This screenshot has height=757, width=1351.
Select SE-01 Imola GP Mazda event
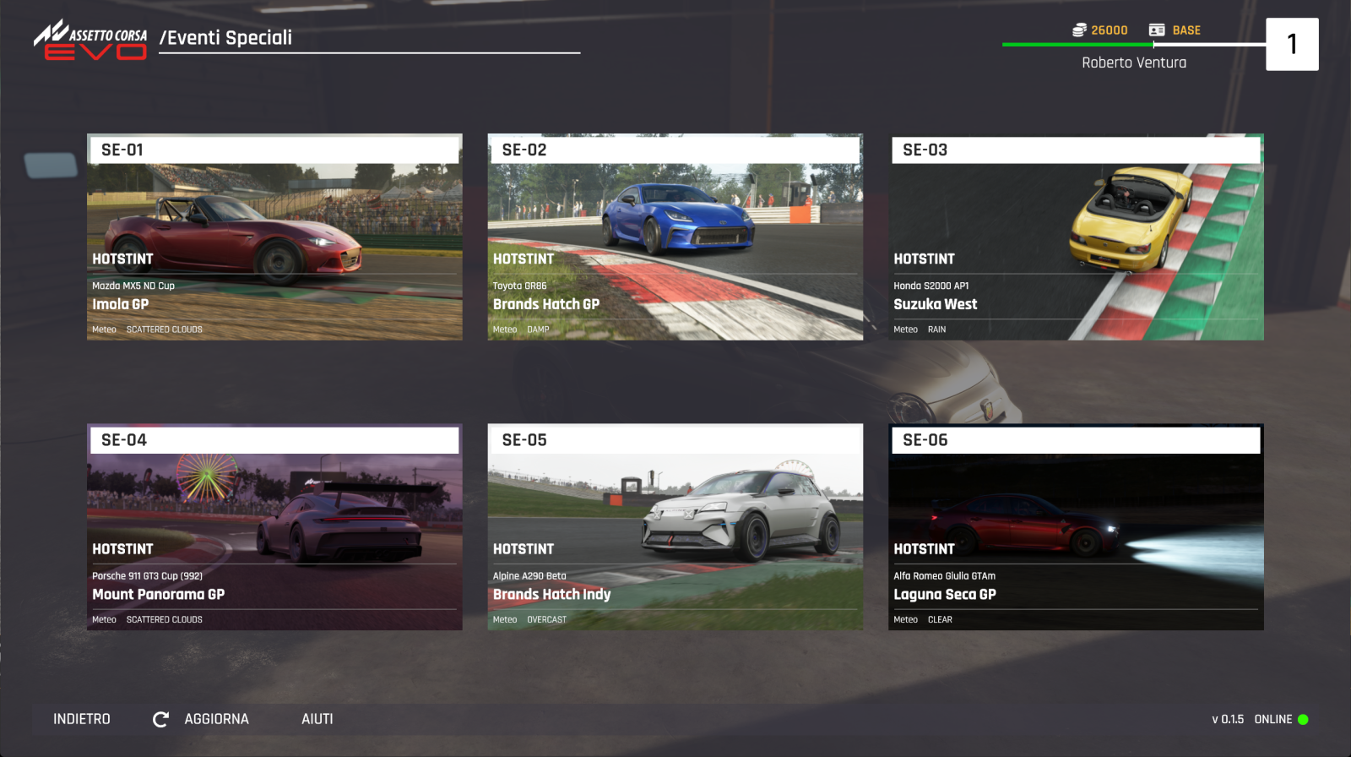coord(274,237)
